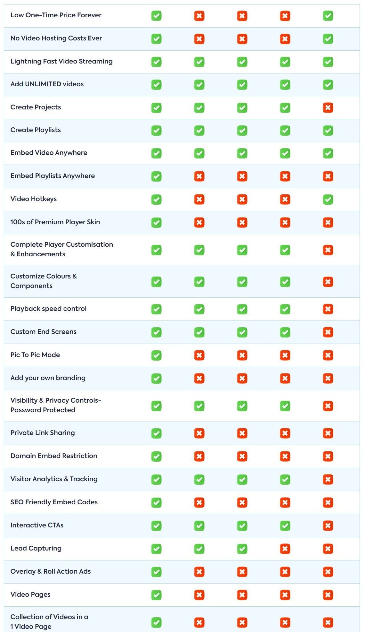Click the green check for Pic To Pic Mode
Screen dimensions: 365x632
click(156, 355)
